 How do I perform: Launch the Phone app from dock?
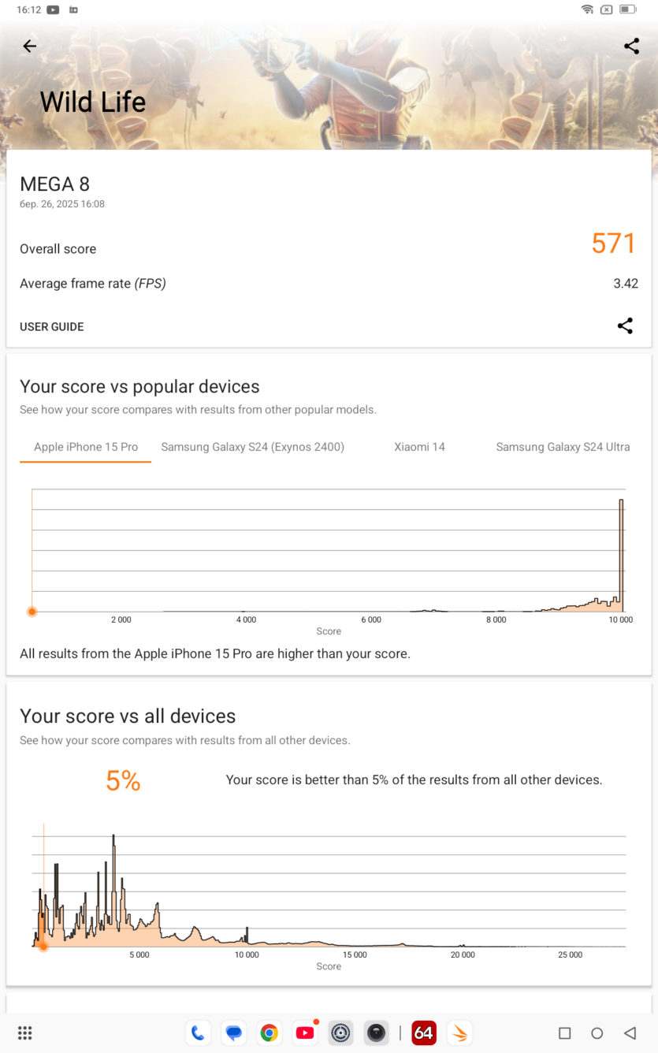[x=198, y=1033]
